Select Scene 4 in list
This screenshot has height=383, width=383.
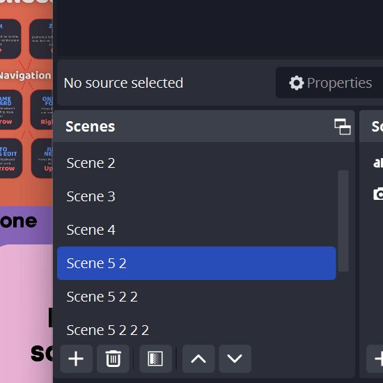click(196, 230)
